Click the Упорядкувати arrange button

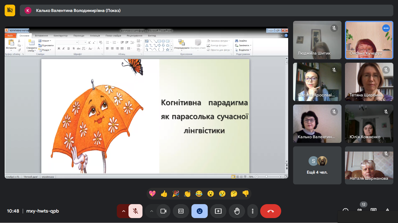[182, 45]
